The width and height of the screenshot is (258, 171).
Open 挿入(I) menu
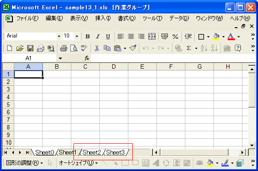click(103, 18)
